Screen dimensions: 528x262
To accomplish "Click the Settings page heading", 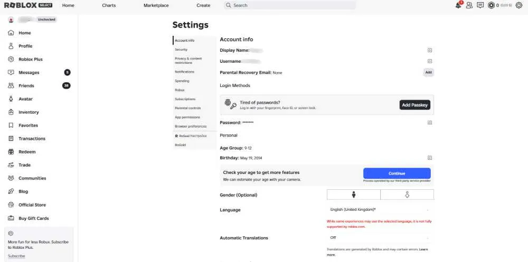I will tap(190, 25).
